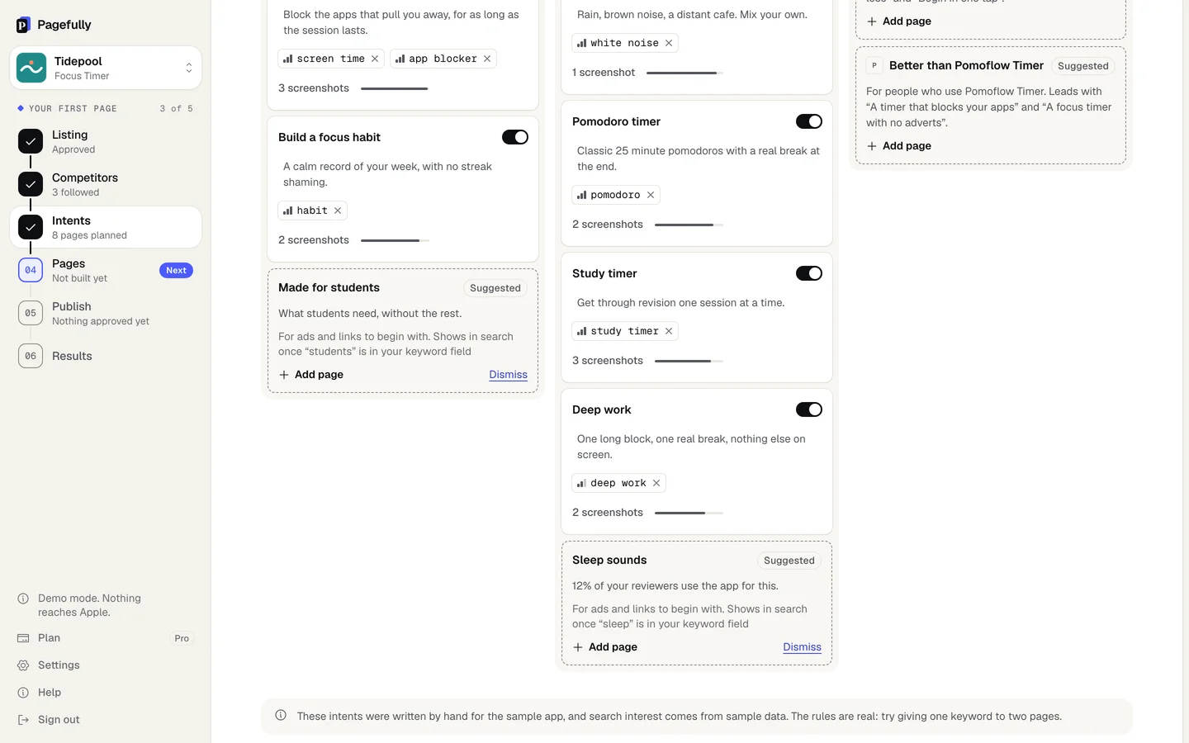1189x743 pixels.
Task: Click Study timer screenshots progress bar
Action: [689, 361]
